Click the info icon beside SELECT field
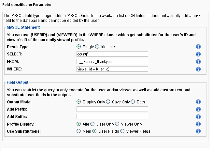 pos(198,54)
